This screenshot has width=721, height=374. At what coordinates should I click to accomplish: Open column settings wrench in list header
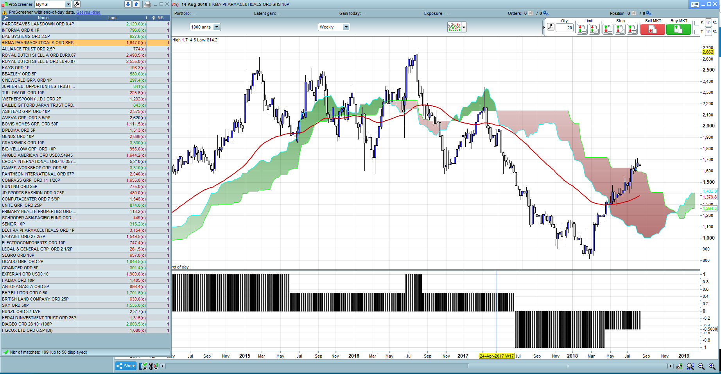[5, 18]
